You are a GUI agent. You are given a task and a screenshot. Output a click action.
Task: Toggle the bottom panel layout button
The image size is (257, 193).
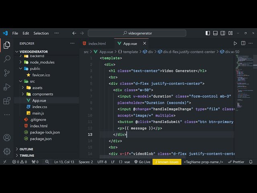(x=215, y=33)
